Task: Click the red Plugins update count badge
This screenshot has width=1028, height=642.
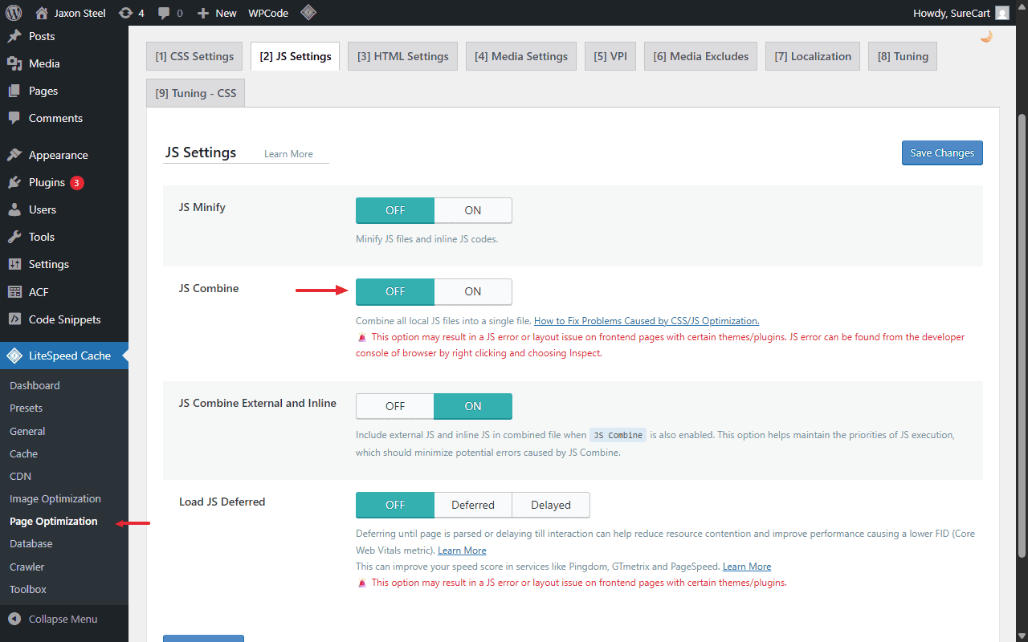Action: click(76, 183)
